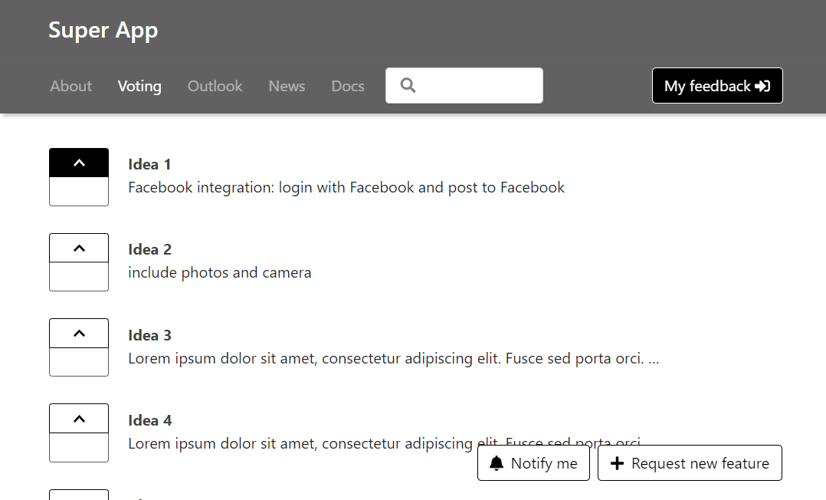Click the plus icon on Request new feature
This screenshot has width=826, height=500.
tap(617, 463)
